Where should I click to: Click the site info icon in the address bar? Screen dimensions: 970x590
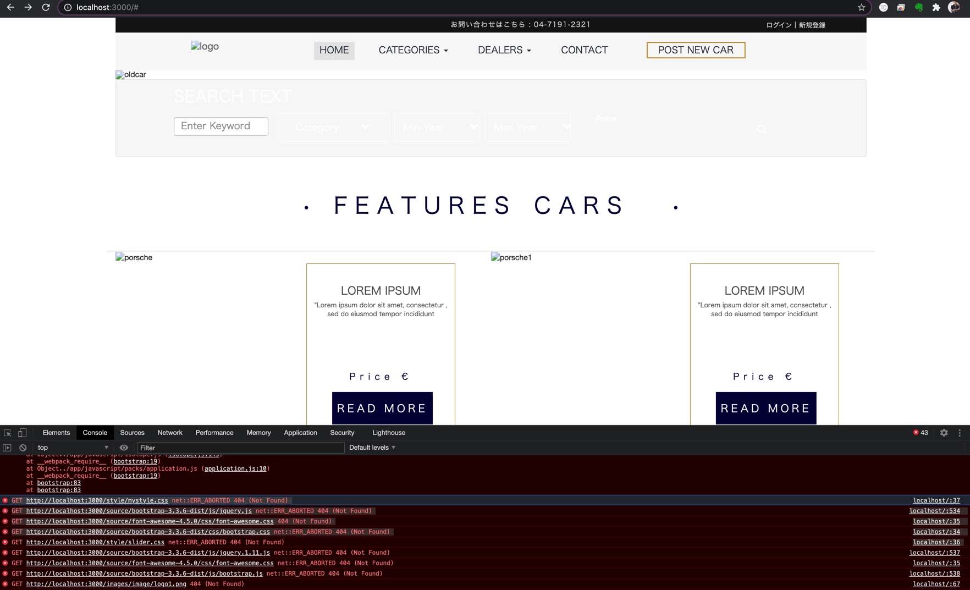coord(68,7)
